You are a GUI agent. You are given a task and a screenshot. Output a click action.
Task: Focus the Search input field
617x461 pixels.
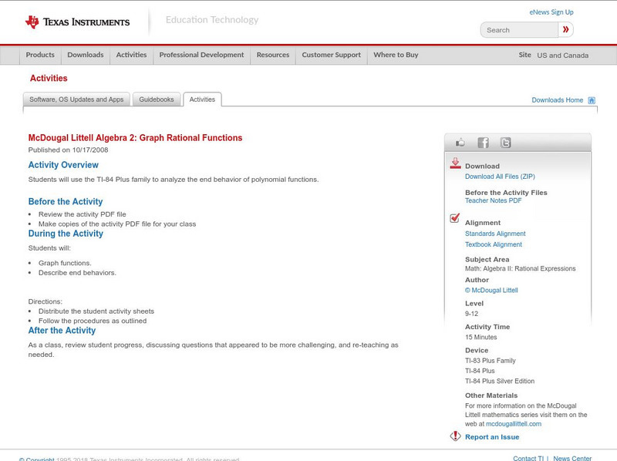(x=520, y=30)
